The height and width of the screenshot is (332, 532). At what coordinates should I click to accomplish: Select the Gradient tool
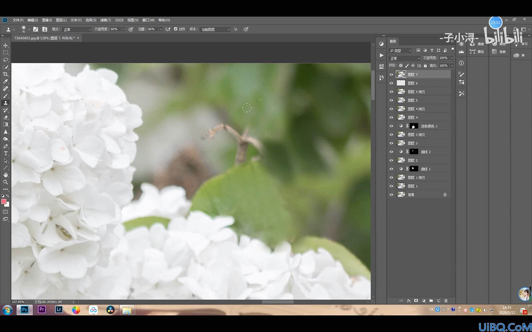[6, 124]
